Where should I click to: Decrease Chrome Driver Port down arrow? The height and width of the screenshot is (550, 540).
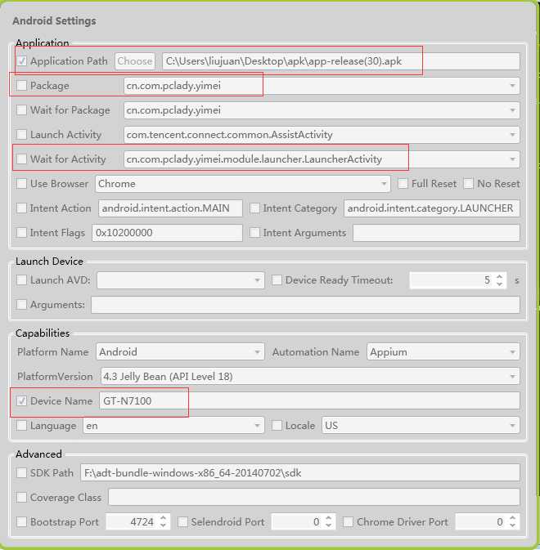[x=512, y=525]
